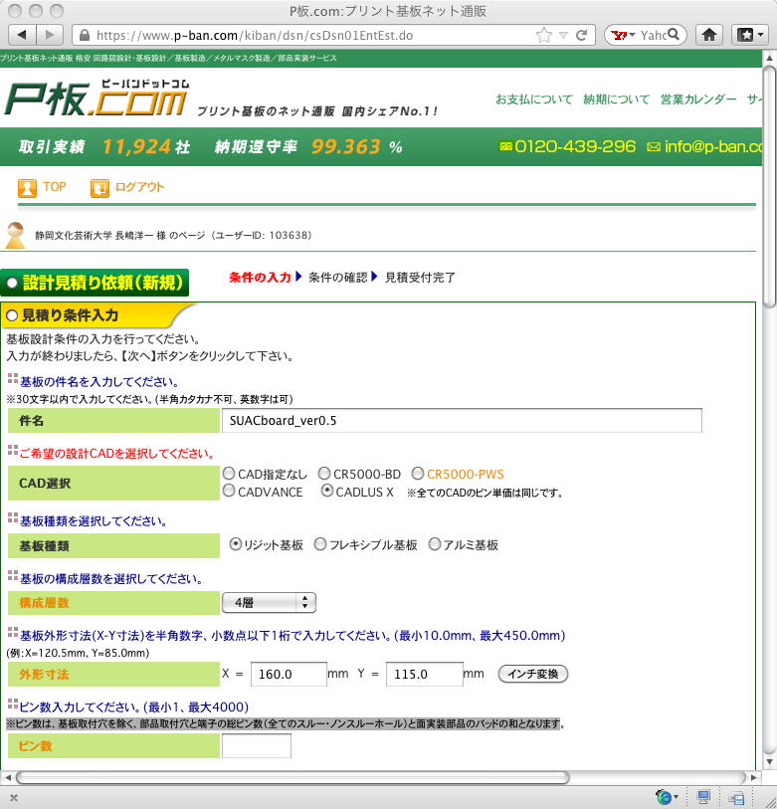Select CAD指定なし radio button
Image resolution: width=777 pixels, height=809 pixels.
pos(229,473)
